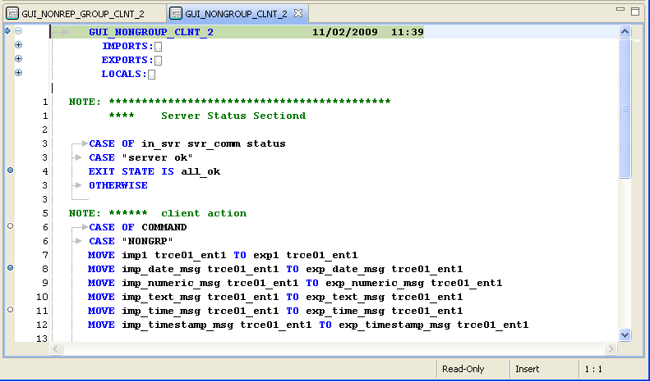Click the horizontal scrollbar left arrow
The height and width of the screenshot is (382, 650).
coord(57,348)
